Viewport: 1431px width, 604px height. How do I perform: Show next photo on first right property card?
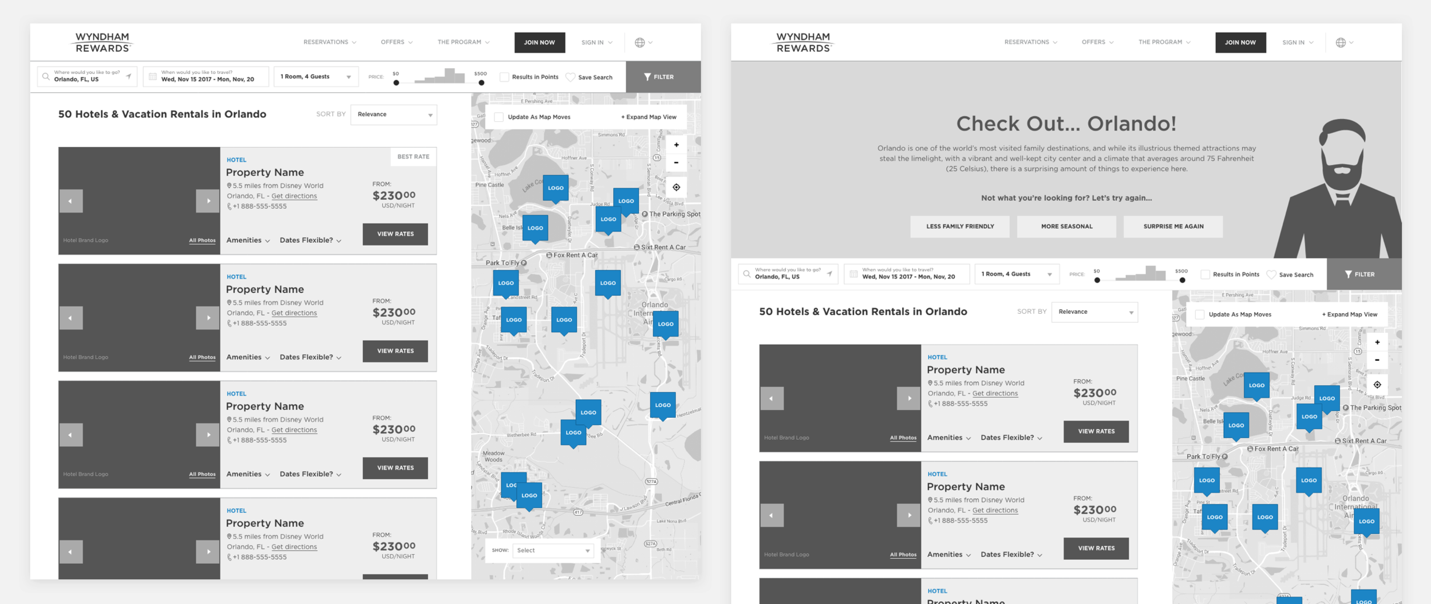point(909,398)
